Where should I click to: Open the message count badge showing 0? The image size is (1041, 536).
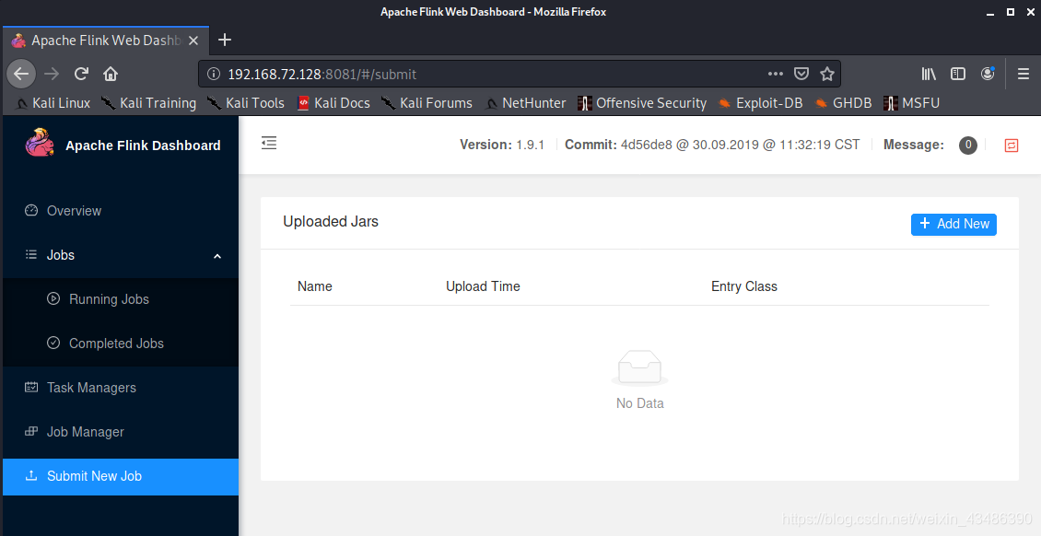[x=968, y=145]
